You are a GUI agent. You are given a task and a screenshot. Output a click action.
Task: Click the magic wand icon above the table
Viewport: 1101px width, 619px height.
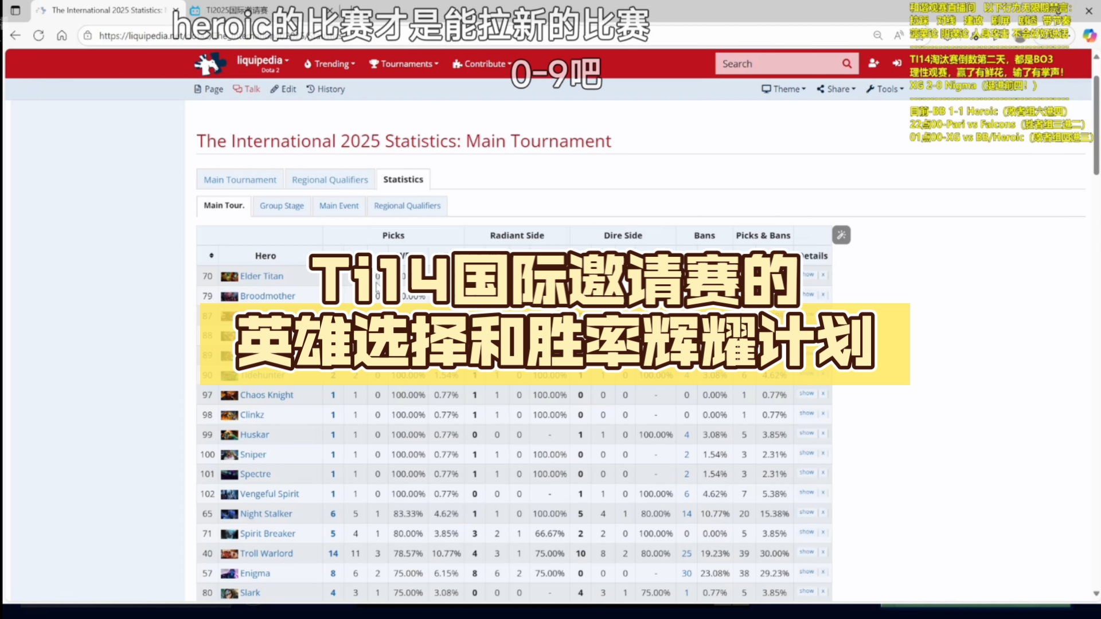point(841,234)
